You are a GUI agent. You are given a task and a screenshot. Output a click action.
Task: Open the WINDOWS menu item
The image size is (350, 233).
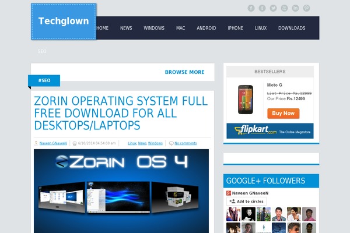click(x=154, y=28)
